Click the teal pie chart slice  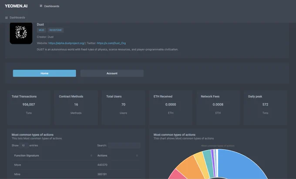click(209, 162)
